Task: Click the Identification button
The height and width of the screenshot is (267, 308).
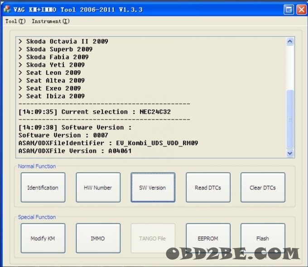Action: point(43,187)
